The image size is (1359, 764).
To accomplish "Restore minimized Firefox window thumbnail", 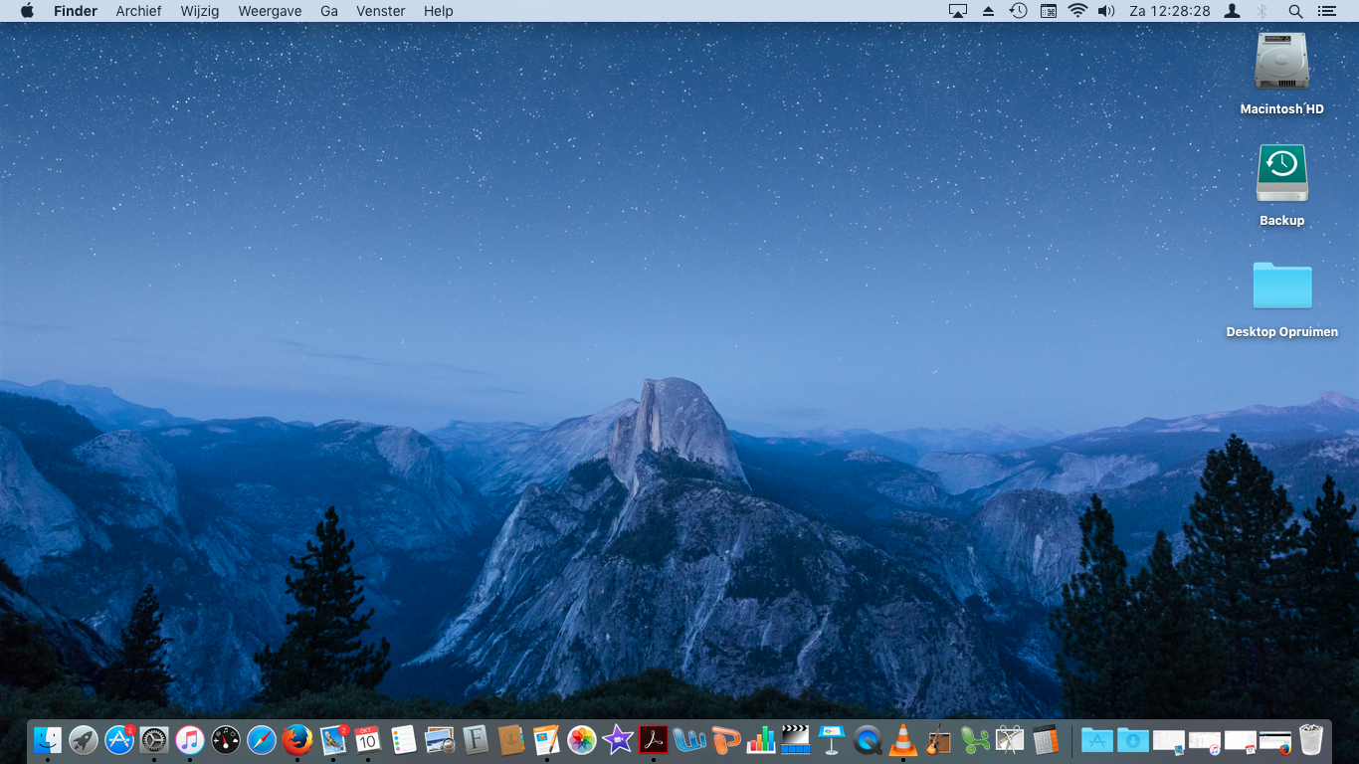I will [1275, 742].
